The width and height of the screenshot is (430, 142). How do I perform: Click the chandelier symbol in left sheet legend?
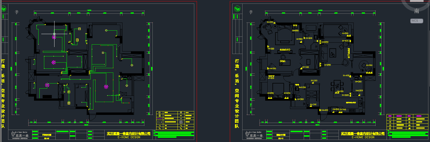click(x=181, y=122)
